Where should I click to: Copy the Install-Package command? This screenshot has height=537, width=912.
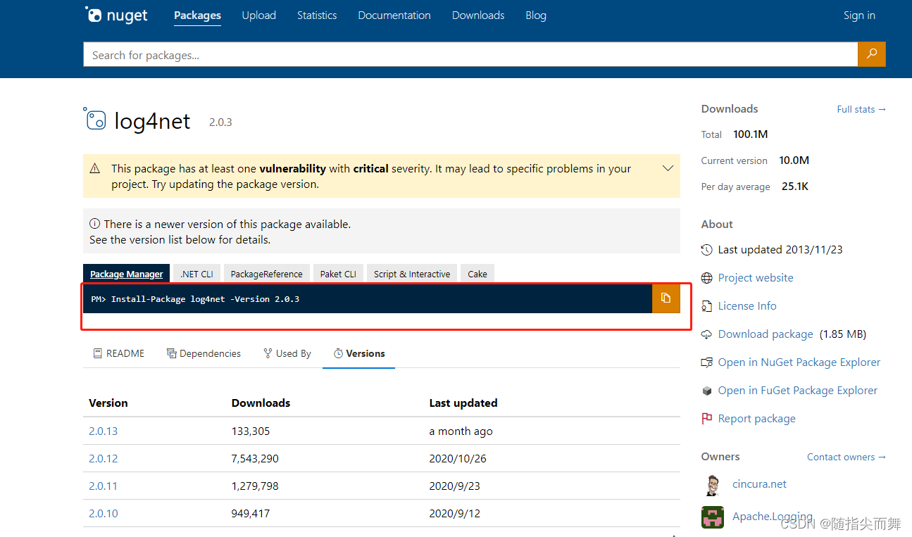coord(666,298)
